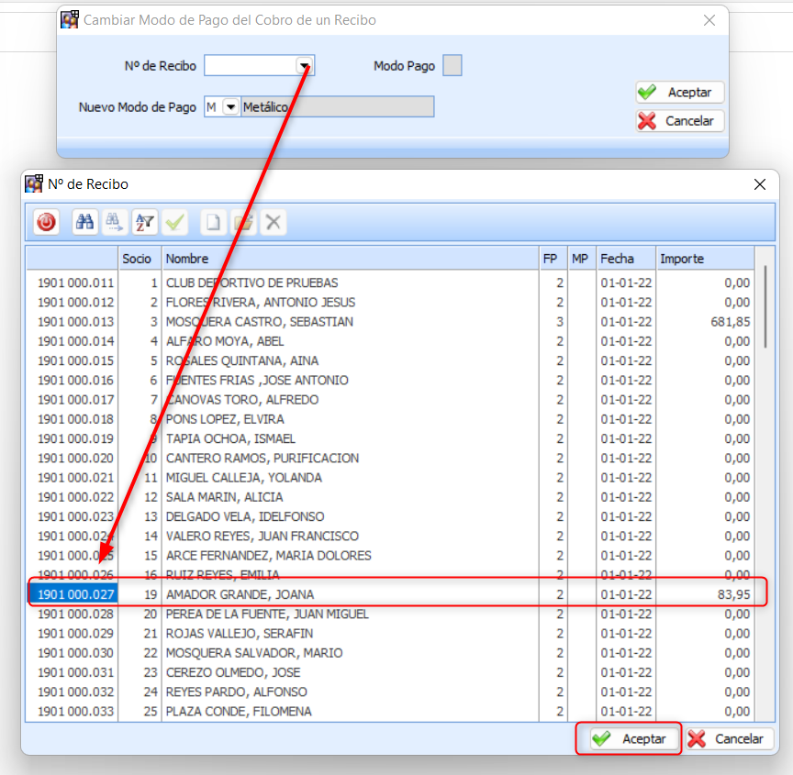Click the binoculars search icon
The height and width of the screenshot is (775, 793).
pos(85,222)
